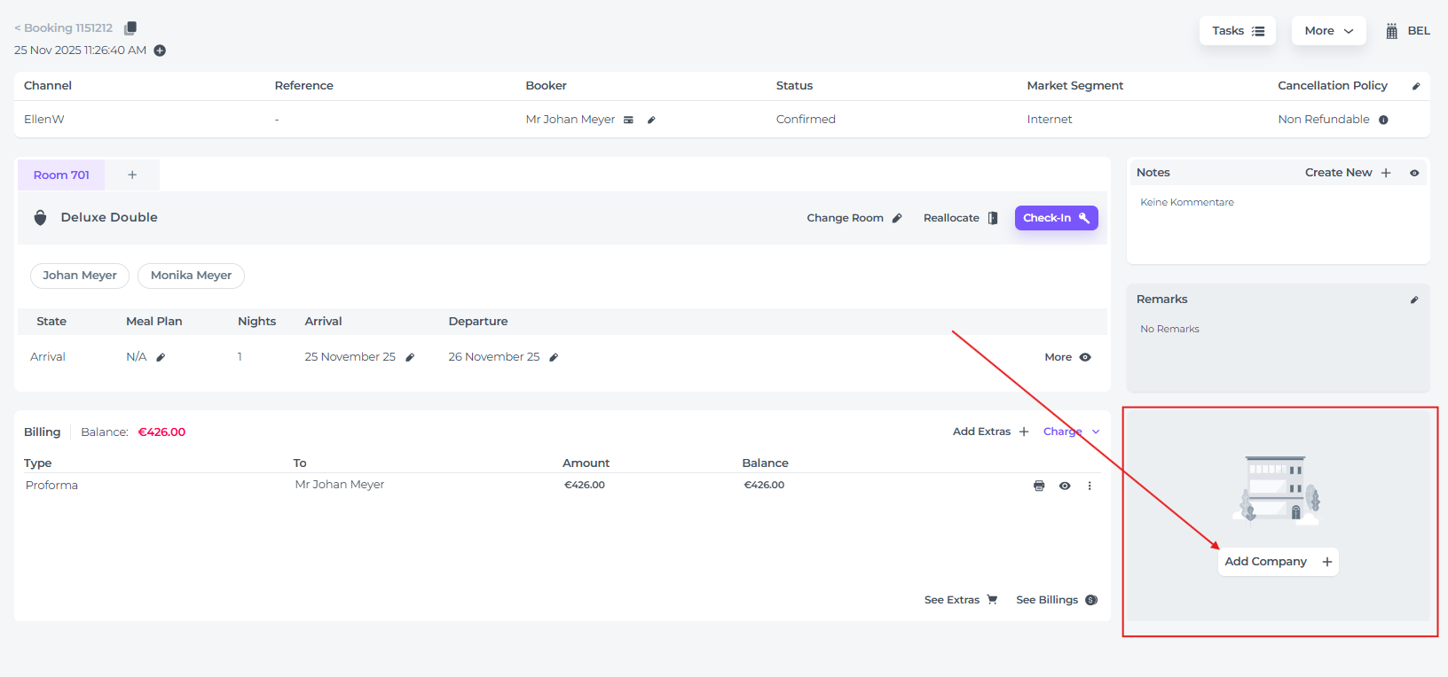Image resolution: width=1448 pixels, height=677 pixels.
Task: Show Non Refundable policy info icon
Action: (x=1383, y=120)
